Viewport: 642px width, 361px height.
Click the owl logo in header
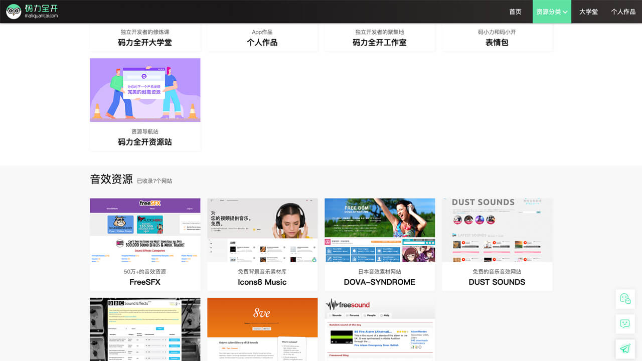(x=14, y=11)
